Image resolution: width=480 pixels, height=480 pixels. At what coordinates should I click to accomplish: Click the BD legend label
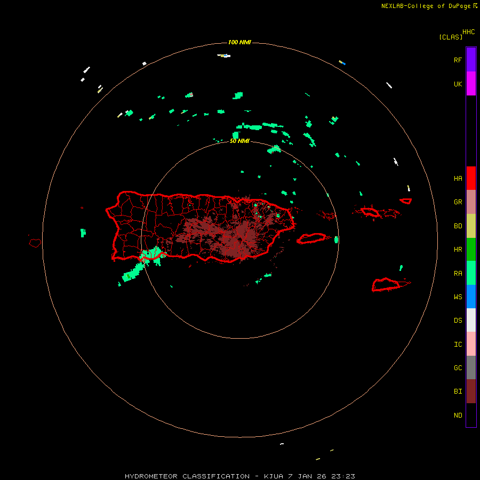pyautogui.click(x=458, y=226)
